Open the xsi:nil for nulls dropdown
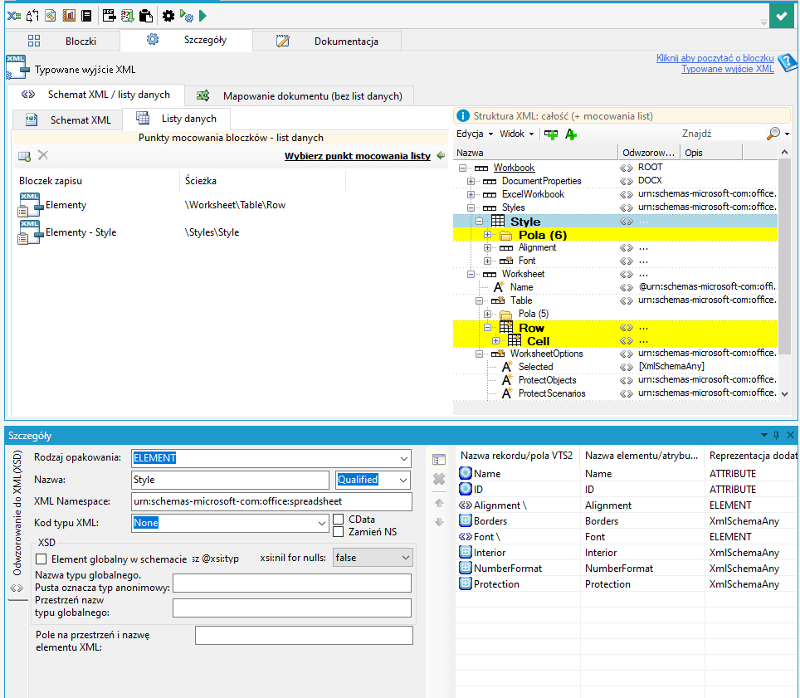 (406, 558)
